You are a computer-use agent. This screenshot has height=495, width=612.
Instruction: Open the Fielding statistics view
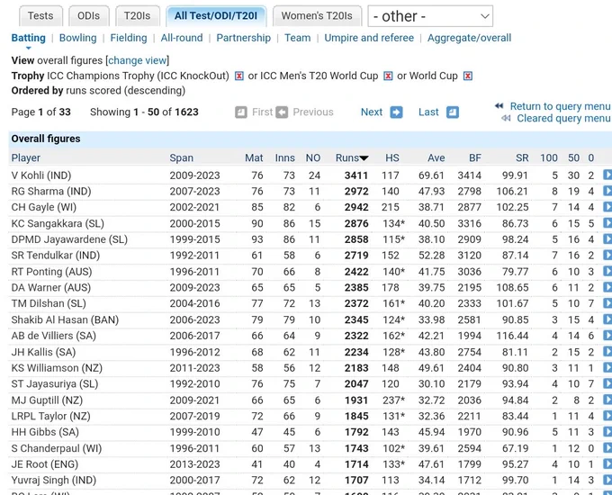(129, 38)
